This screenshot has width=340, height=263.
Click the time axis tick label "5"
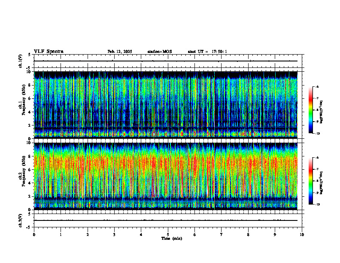[x=168, y=235]
